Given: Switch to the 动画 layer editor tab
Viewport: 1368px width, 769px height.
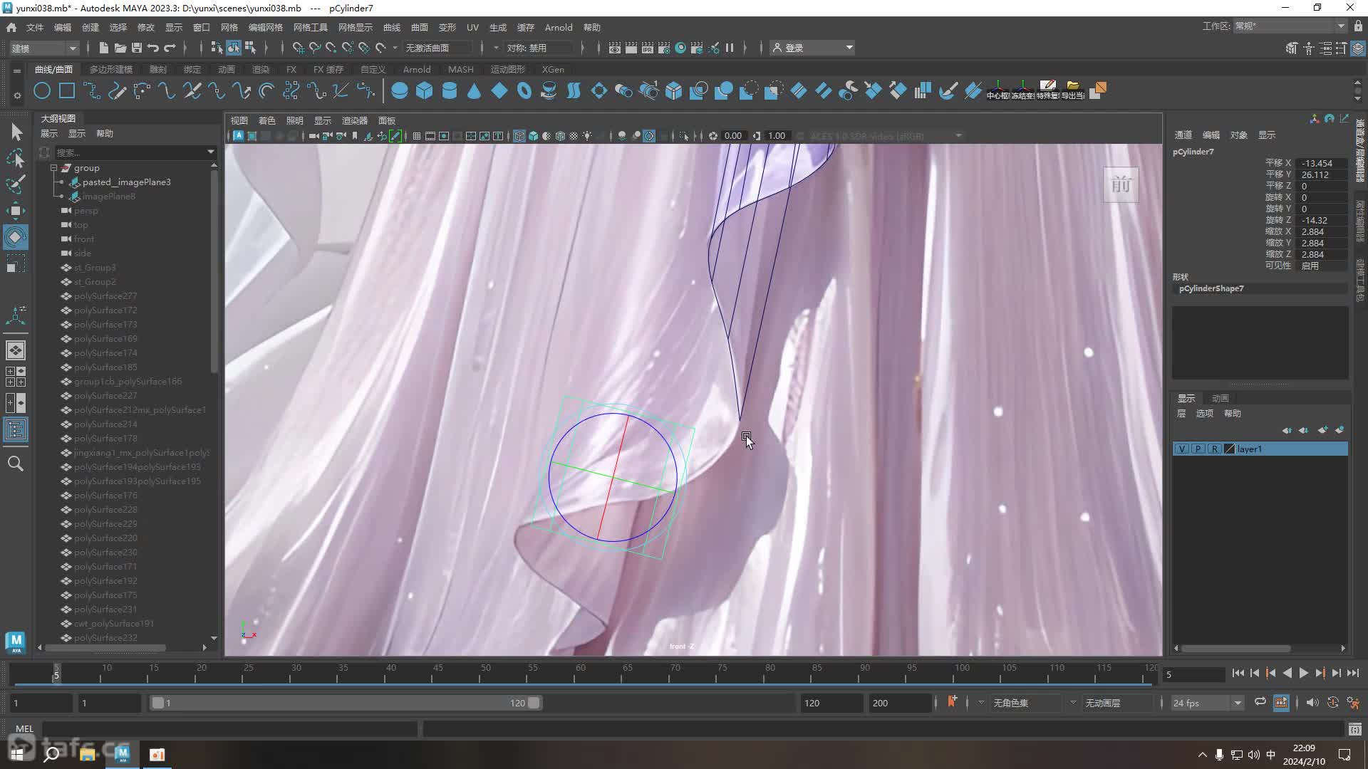Looking at the screenshot, I should tap(1221, 398).
